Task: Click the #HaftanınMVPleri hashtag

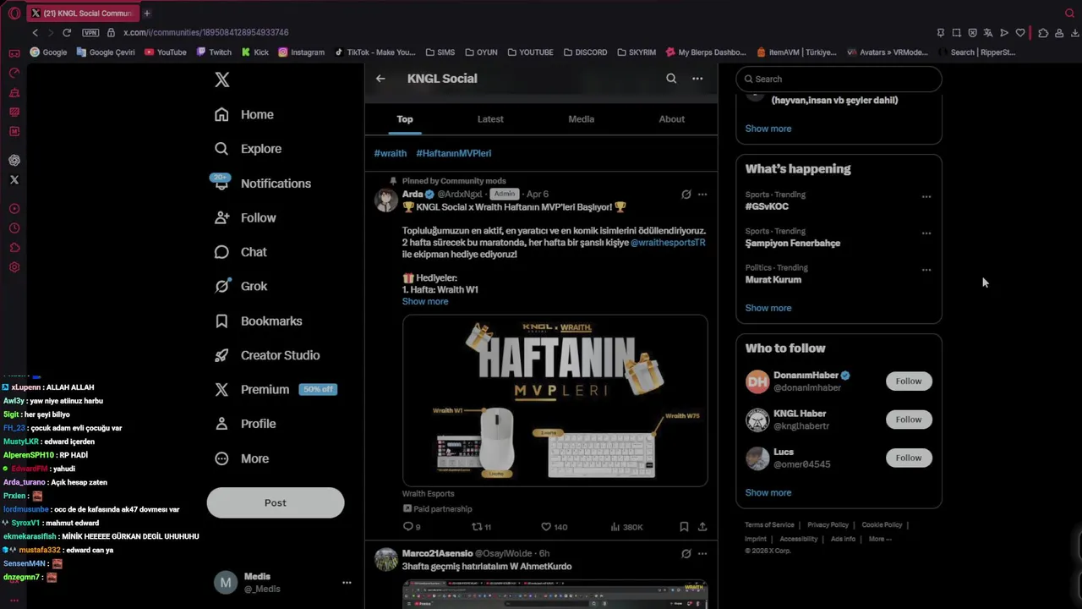Action: click(x=454, y=153)
